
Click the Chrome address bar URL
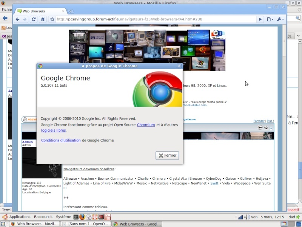pyautogui.click(x=129, y=19)
